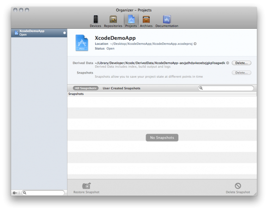Click the Restore Snapshot camera icon

pos(86,186)
